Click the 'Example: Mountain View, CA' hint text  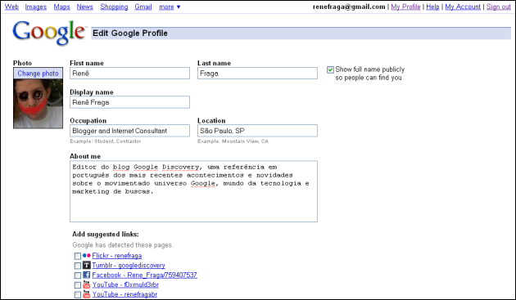(233, 141)
